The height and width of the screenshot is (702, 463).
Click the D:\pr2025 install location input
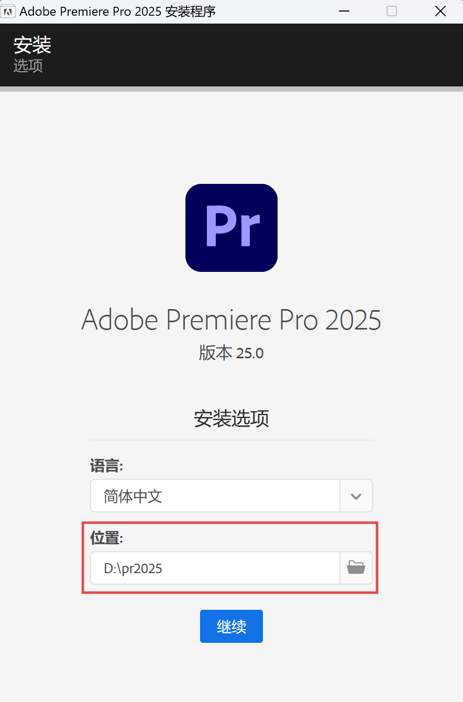pos(215,567)
